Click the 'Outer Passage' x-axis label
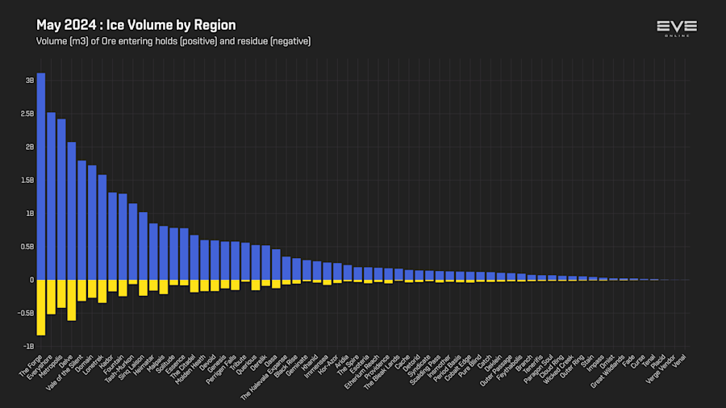Viewport: 726px width, 408px height. click(497, 369)
